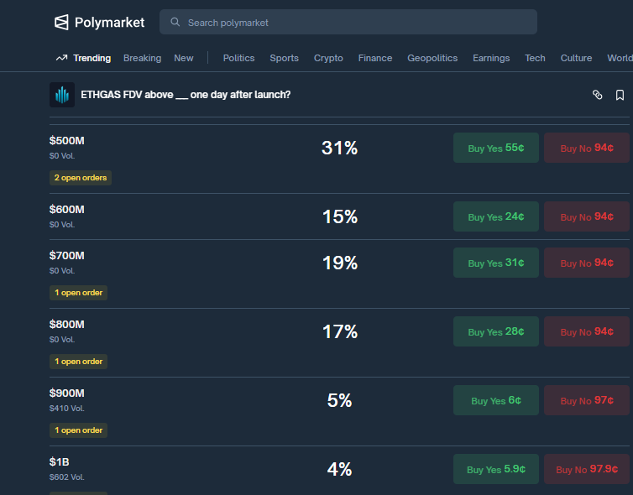
Task: Click the Polymarket wordmark
Action: tap(109, 22)
